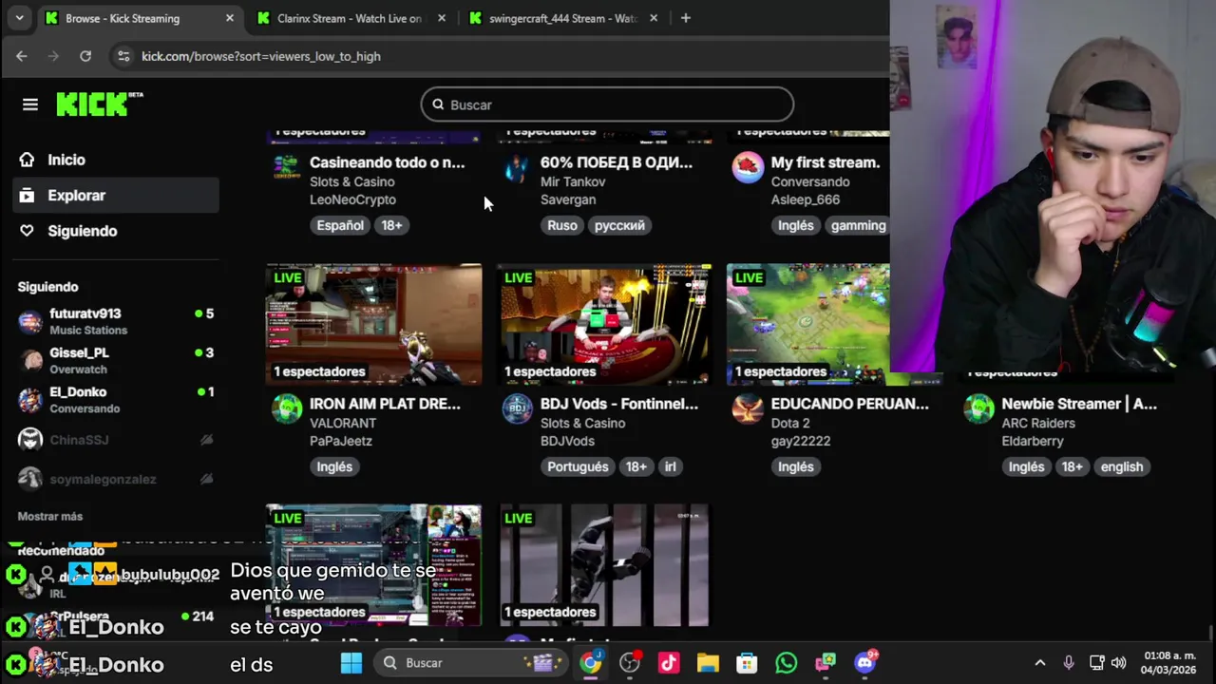This screenshot has height=684, width=1216.
Task: Open the BDJ Vods blackjack stream thumbnail
Action: point(605,324)
